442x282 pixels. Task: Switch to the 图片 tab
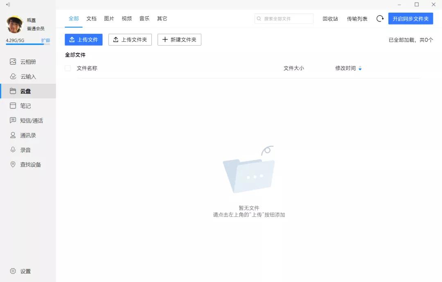pyautogui.click(x=109, y=18)
